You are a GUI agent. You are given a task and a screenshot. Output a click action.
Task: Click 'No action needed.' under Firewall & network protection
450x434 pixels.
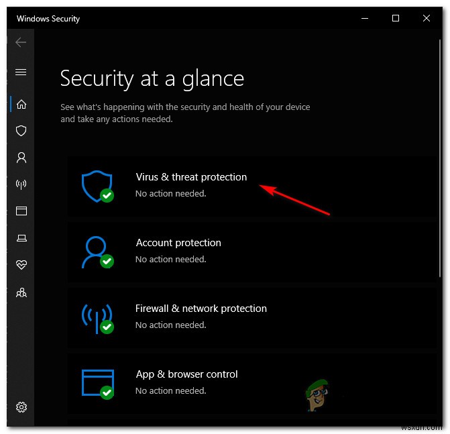pyautogui.click(x=171, y=325)
